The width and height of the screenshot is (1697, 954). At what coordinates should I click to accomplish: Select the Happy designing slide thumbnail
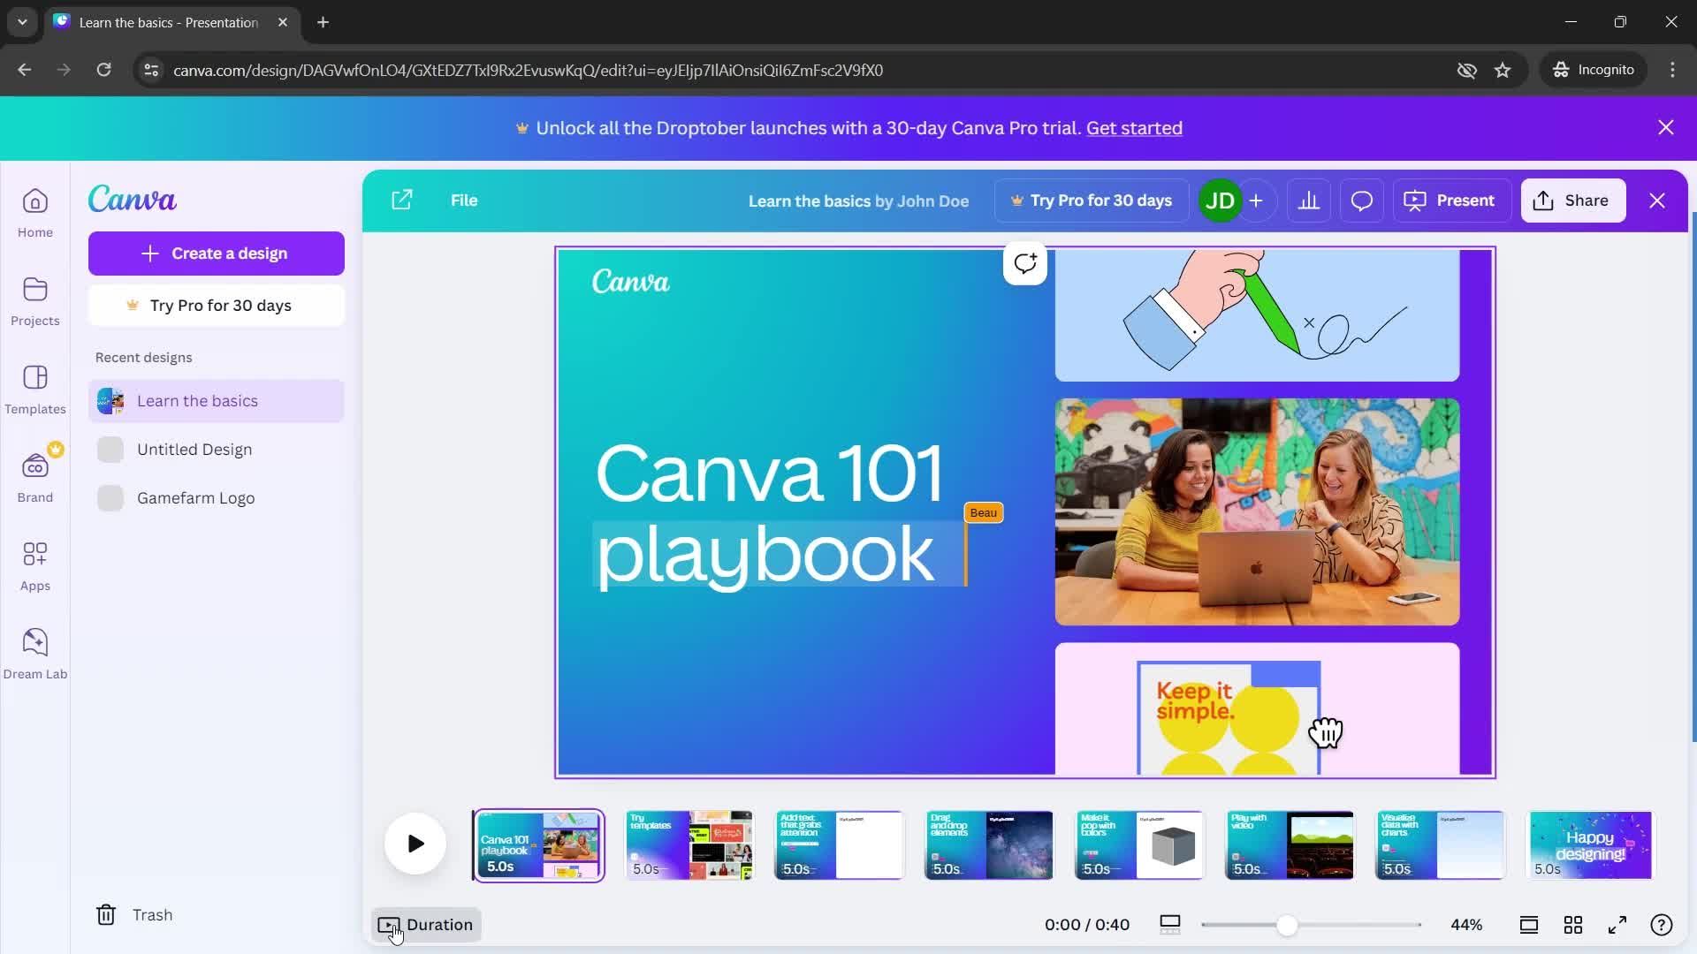tap(1590, 845)
